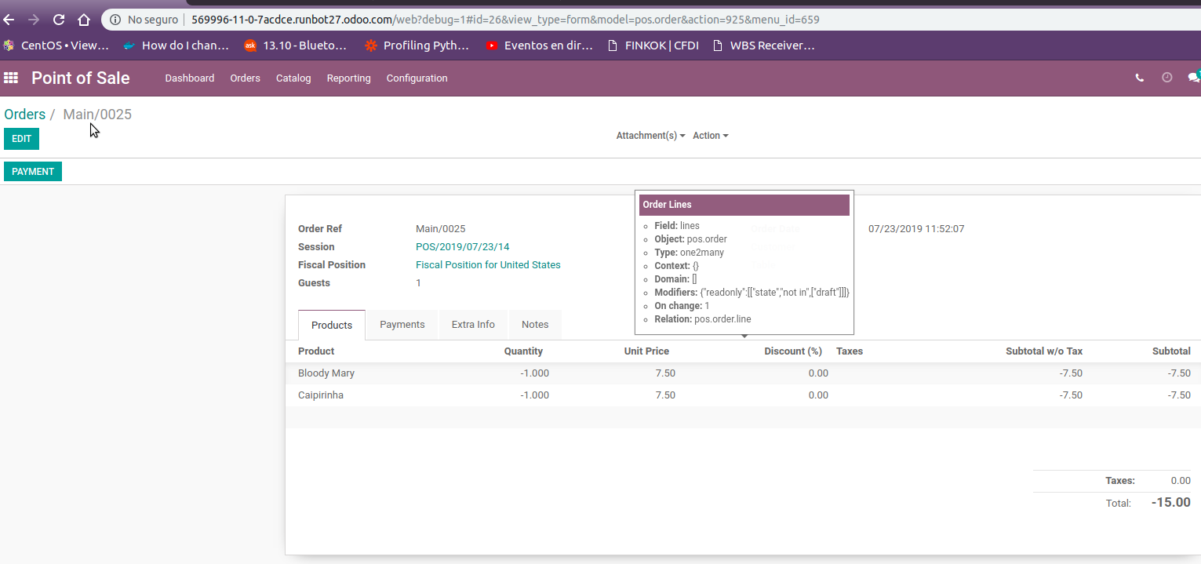Click the EDIT button

(20, 138)
